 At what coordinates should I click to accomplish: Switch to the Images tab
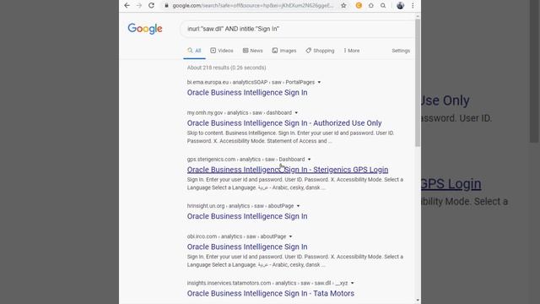284,51
